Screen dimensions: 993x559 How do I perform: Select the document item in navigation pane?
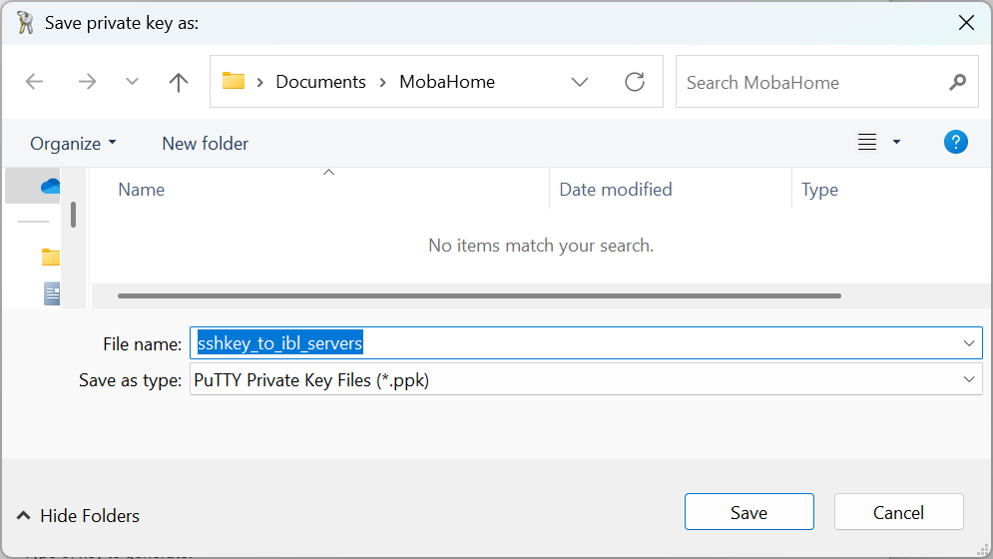tap(52, 293)
